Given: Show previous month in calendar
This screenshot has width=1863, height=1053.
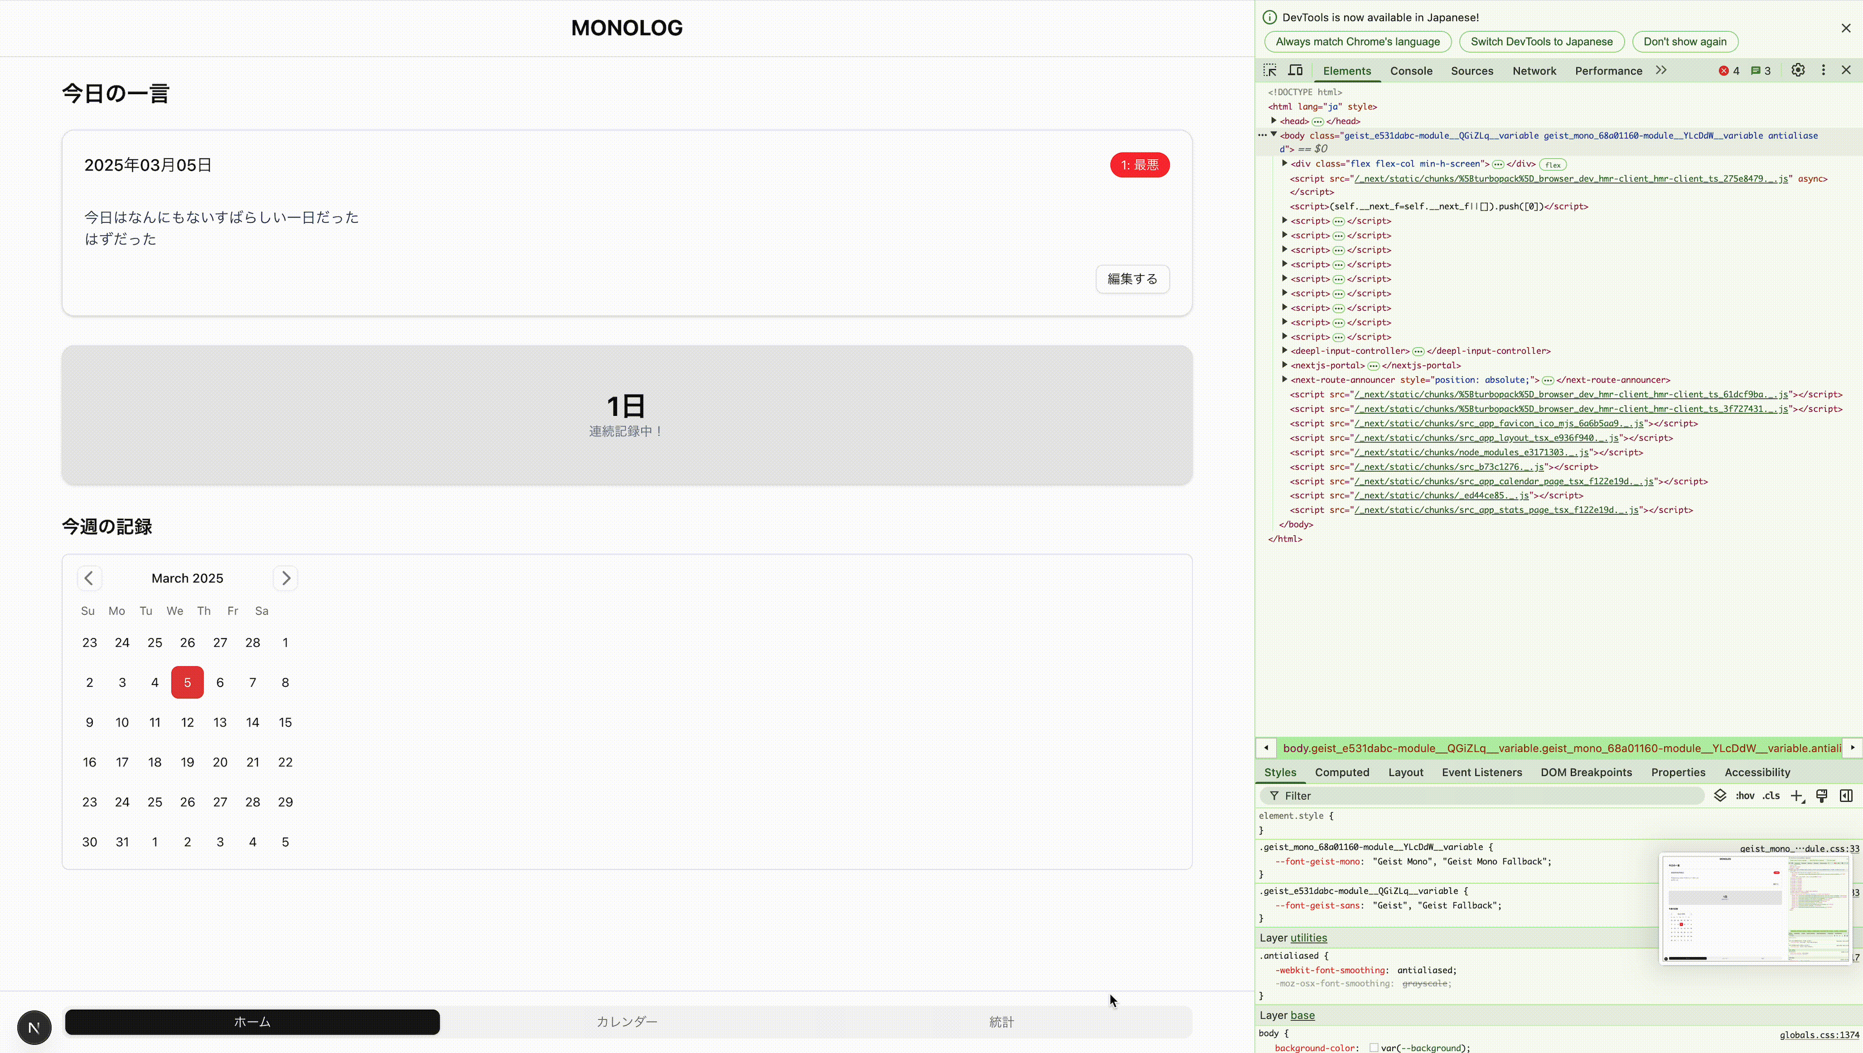Looking at the screenshot, I should point(89,578).
